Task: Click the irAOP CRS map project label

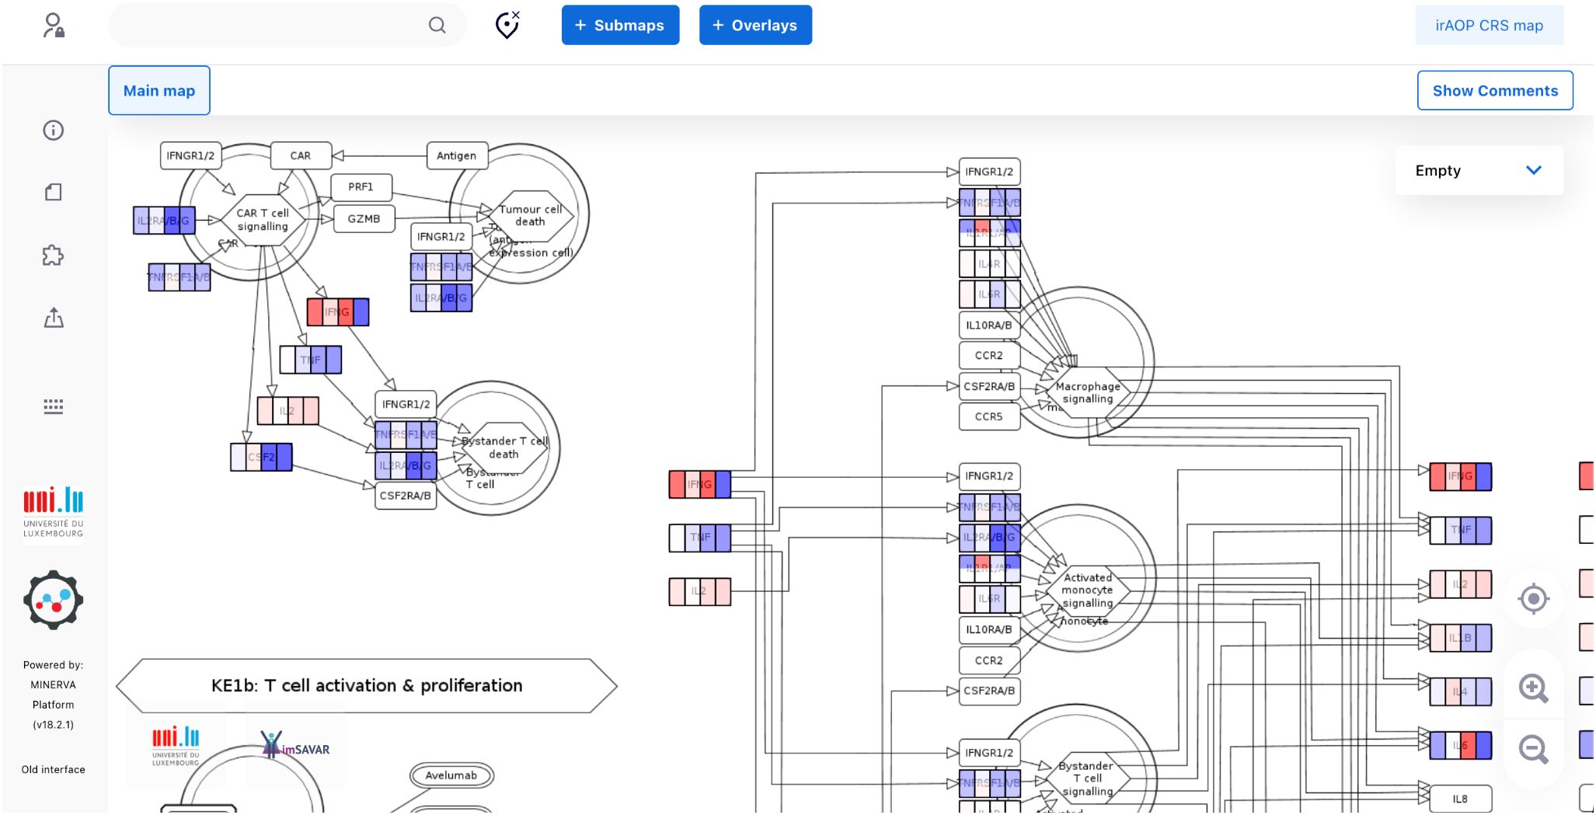Action: tap(1489, 25)
